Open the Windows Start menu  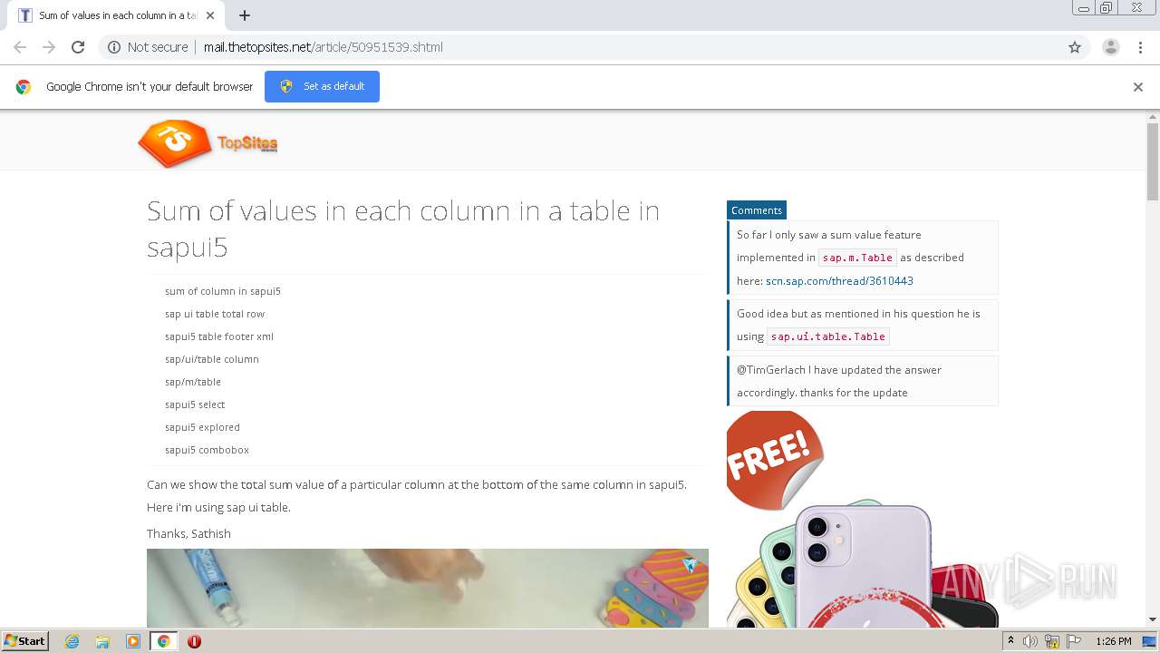click(24, 641)
